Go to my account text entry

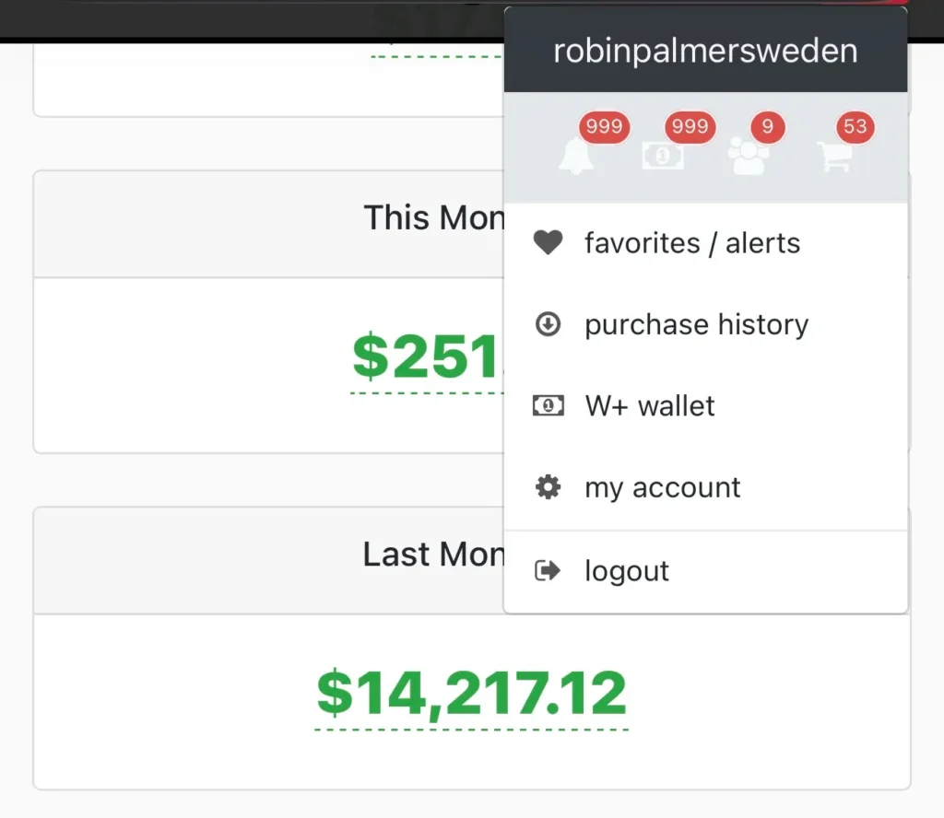[662, 487]
